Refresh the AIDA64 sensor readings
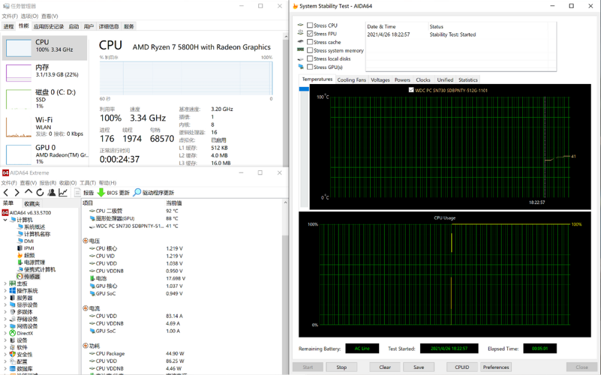Viewport: 601px width, 375px height. point(40,193)
